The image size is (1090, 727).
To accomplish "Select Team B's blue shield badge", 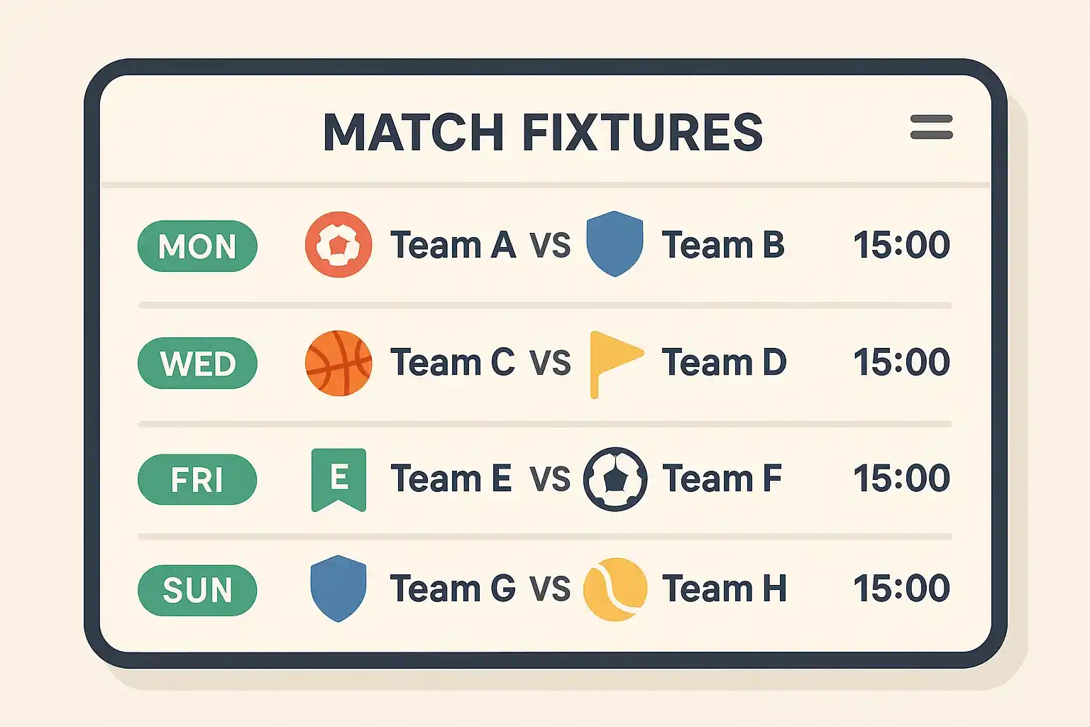I will (615, 244).
